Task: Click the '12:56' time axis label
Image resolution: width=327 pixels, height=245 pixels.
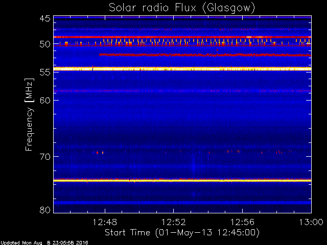Action: (242, 222)
